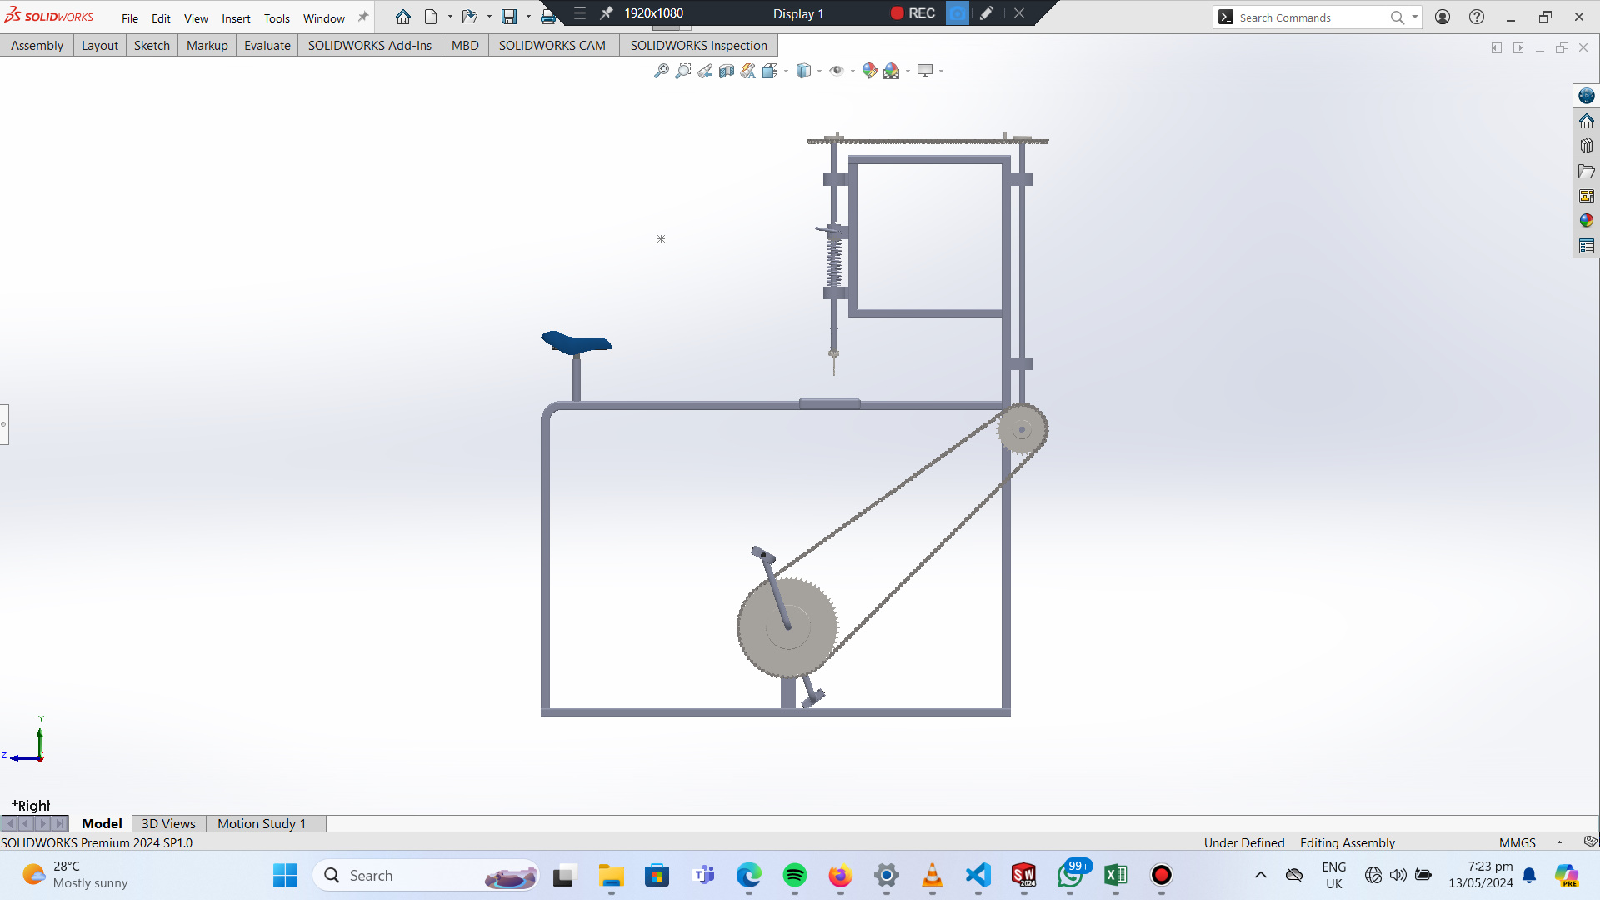
Task: Toggle the left panel flyout handle
Action: click(4, 424)
